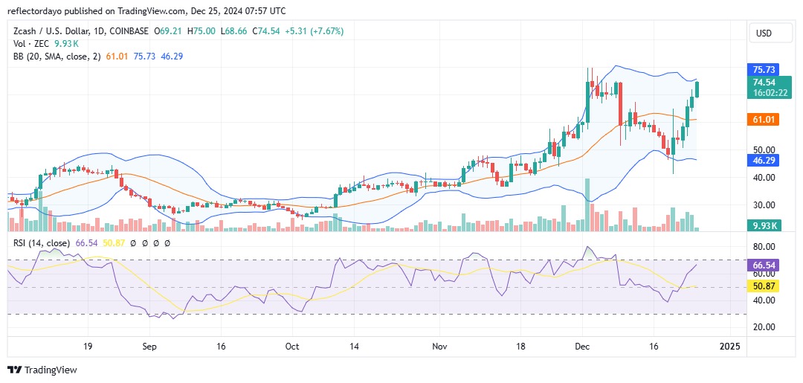Click the Sep label on time axis
Screen dimensions: 803x383
149,347
